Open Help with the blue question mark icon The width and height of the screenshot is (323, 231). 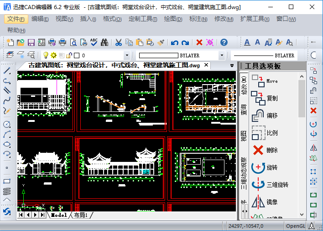click(x=224, y=42)
